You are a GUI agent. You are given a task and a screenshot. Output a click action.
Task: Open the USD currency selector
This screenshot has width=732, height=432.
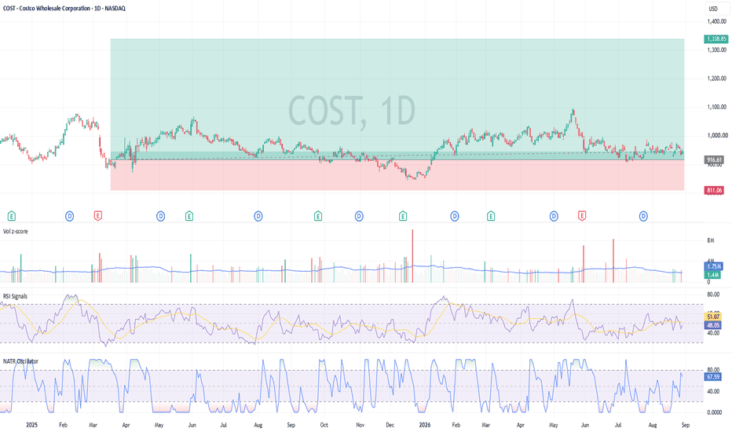713,9
